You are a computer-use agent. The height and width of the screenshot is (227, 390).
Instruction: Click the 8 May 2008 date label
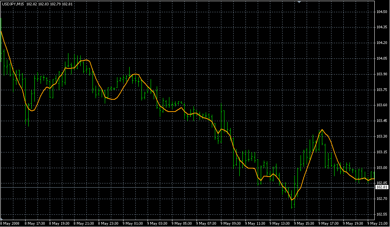point(10,223)
